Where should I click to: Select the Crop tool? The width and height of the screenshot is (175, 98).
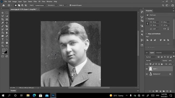pyautogui.click(x=2, y=19)
